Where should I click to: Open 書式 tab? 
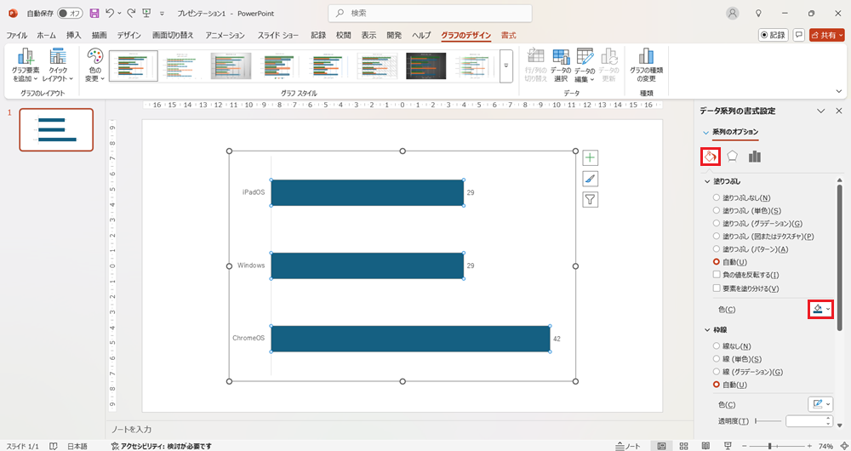tap(509, 35)
